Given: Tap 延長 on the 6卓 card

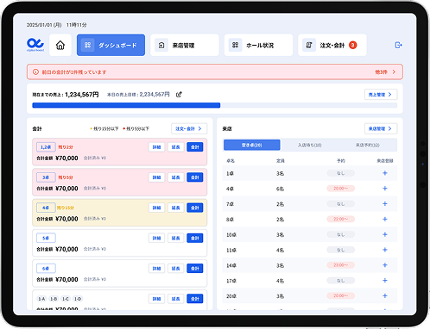Looking at the screenshot, I should [x=176, y=269].
